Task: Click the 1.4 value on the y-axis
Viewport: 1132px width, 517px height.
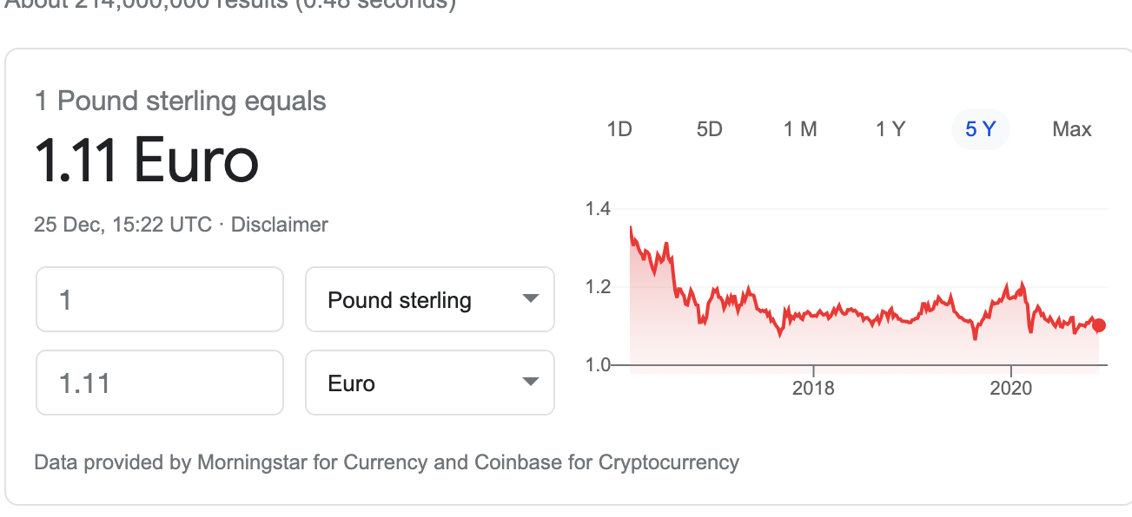Action: click(598, 208)
